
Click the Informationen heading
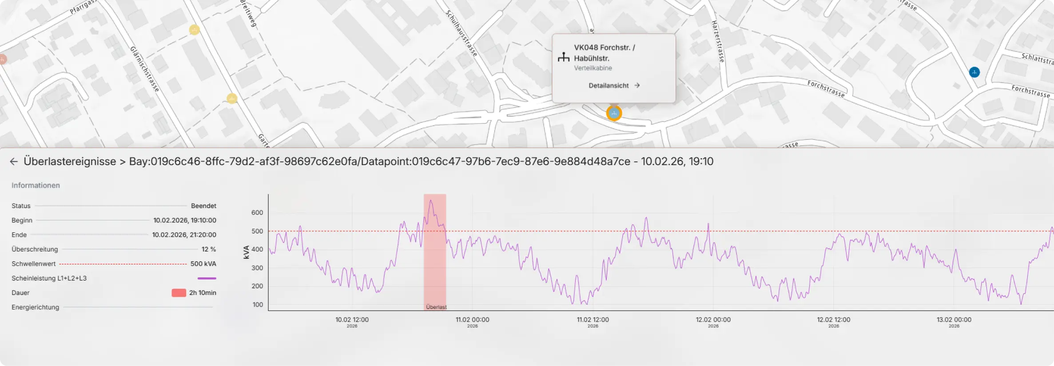pyautogui.click(x=36, y=185)
